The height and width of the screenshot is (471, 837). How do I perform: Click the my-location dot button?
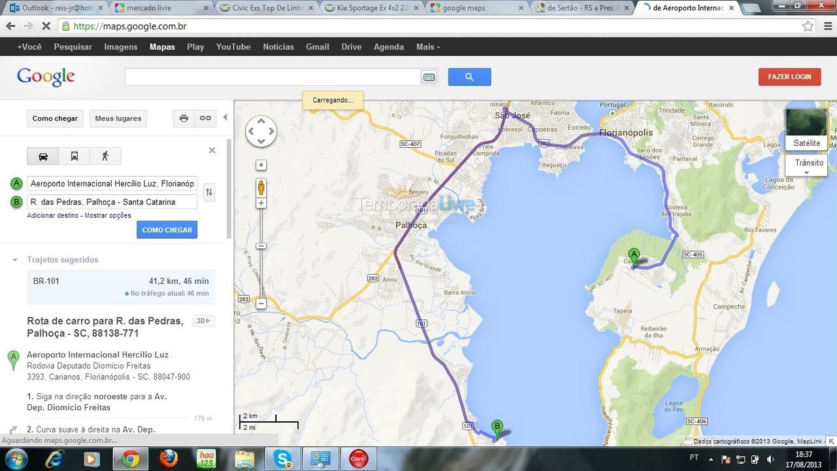(261, 166)
